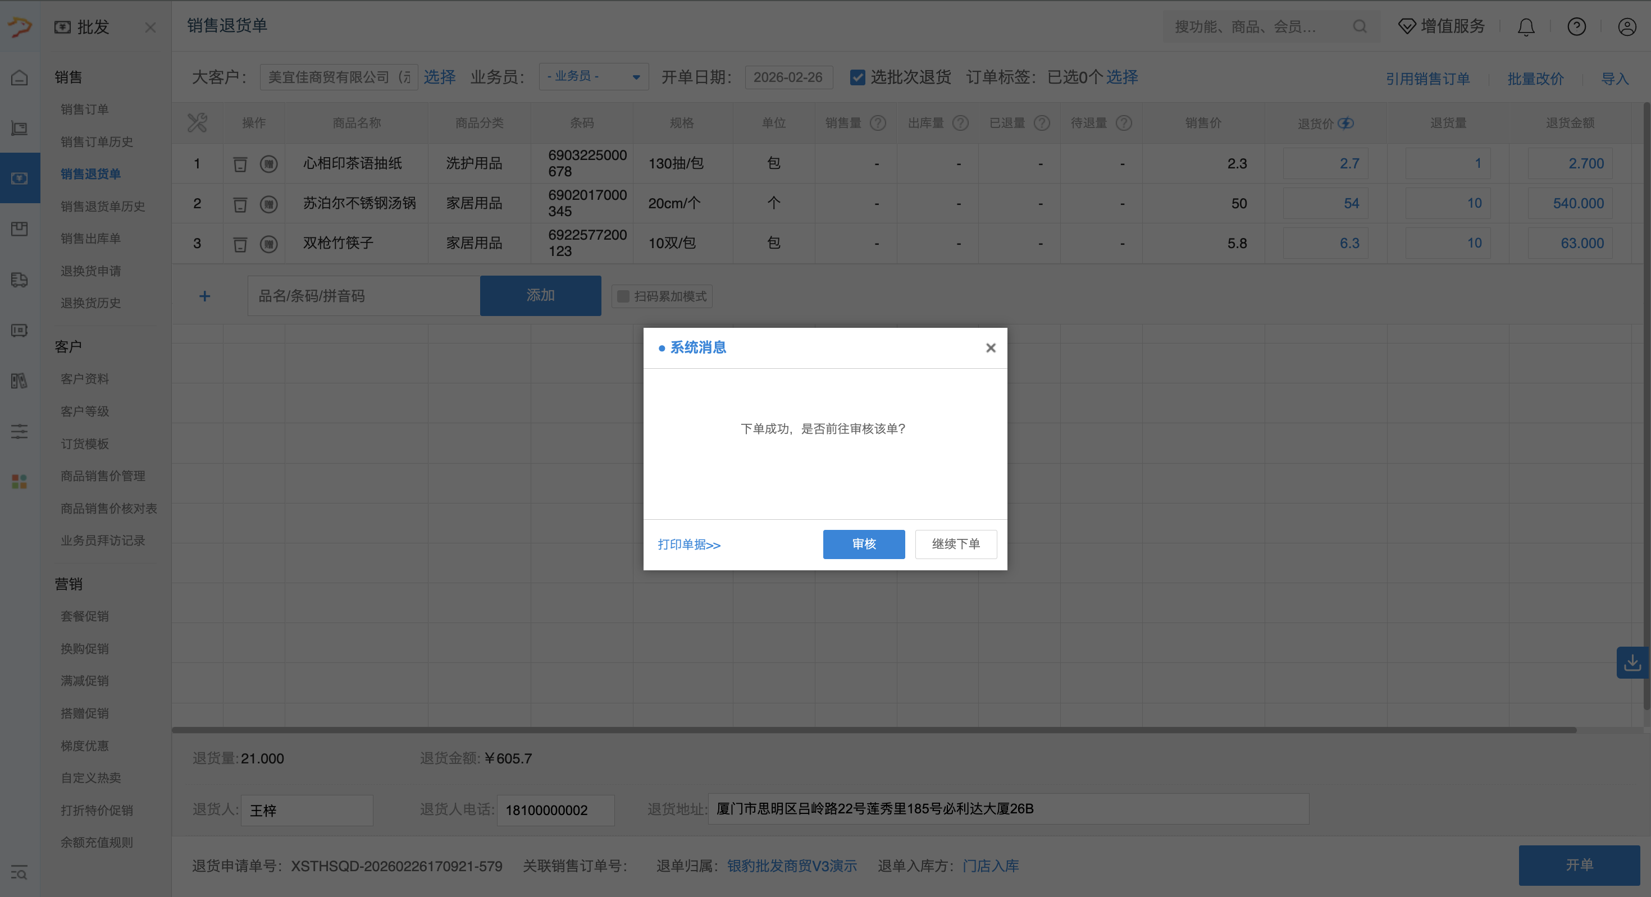Viewport: 1651px width, 897px height.
Task: Delete 心相印茶语抽纸 row via trash icon
Action: tap(240, 164)
